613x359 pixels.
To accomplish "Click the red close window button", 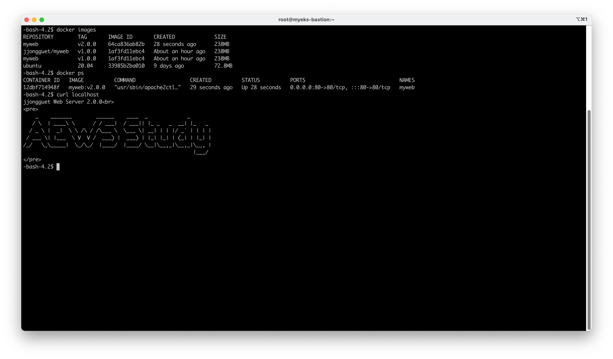I will pyautogui.click(x=26, y=20).
